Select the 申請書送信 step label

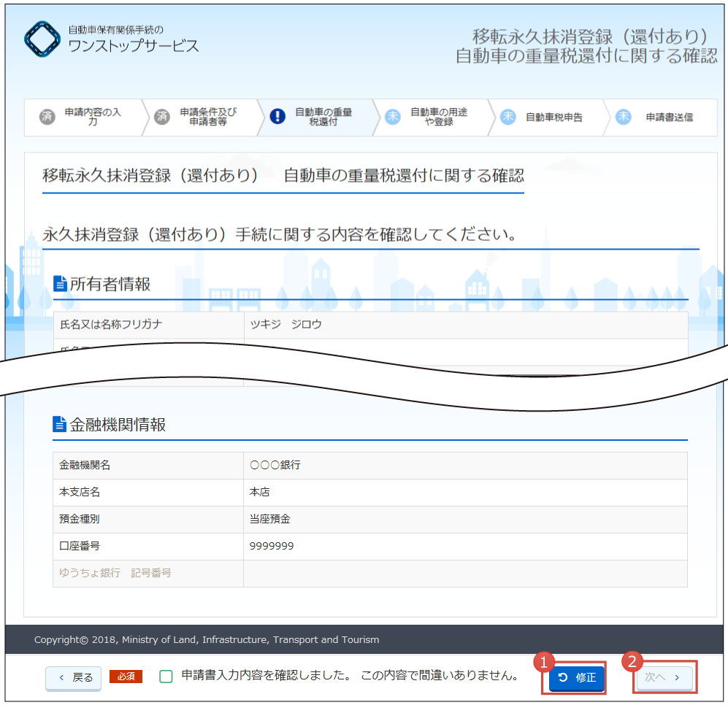point(669,117)
